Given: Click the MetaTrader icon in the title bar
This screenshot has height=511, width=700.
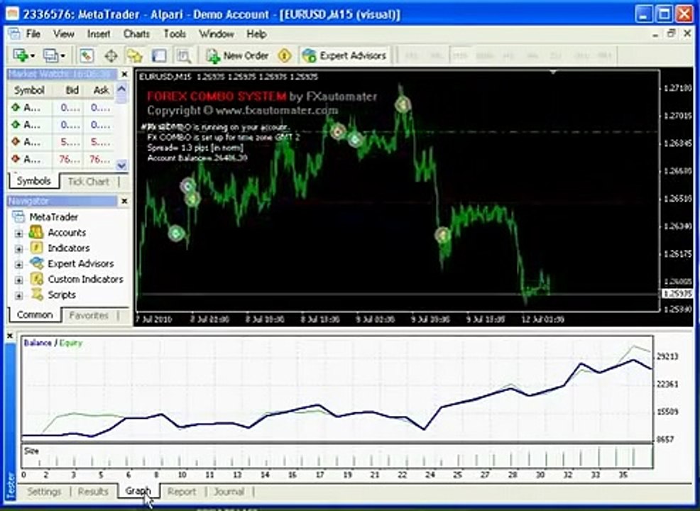Looking at the screenshot, I should 12,13.
